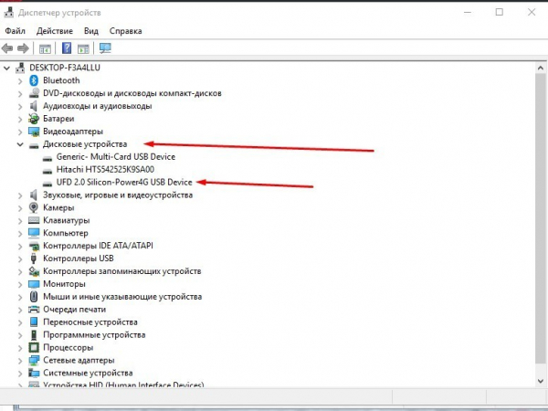Click the Сетевые адаптеры network icon
Image resolution: width=548 pixels, height=411 pixels.
click(34, 361)
